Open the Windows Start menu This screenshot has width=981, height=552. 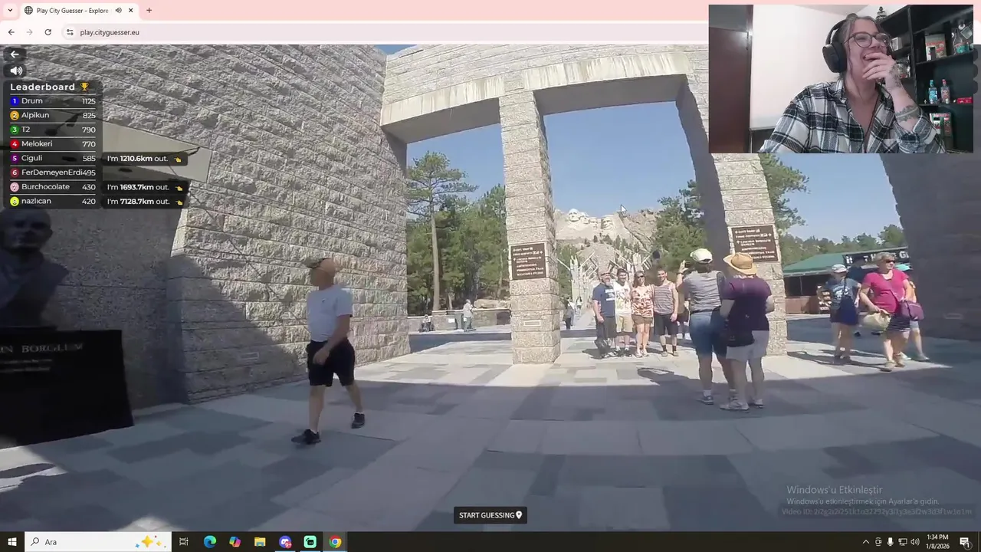(12, 542)
